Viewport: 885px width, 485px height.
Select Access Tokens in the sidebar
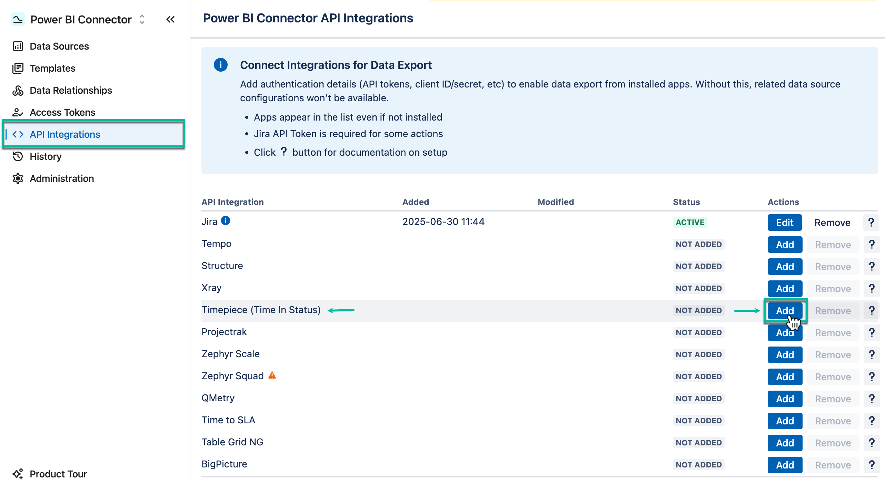62,112
